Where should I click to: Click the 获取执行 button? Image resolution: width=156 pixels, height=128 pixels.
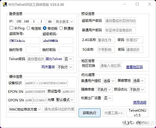tap(90, 113)
